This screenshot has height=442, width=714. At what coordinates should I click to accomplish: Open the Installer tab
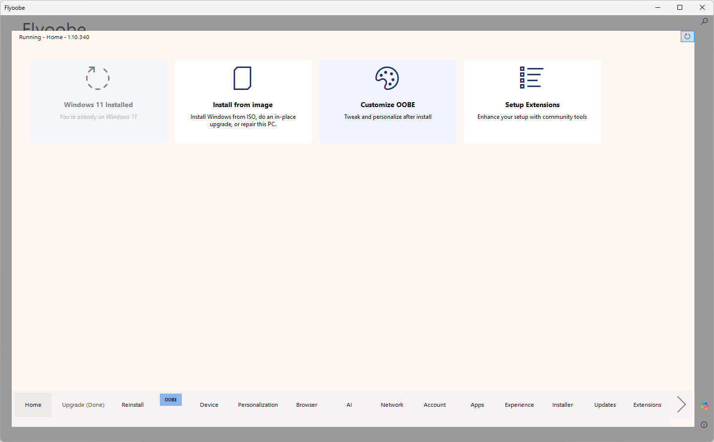tap(563, 405)
